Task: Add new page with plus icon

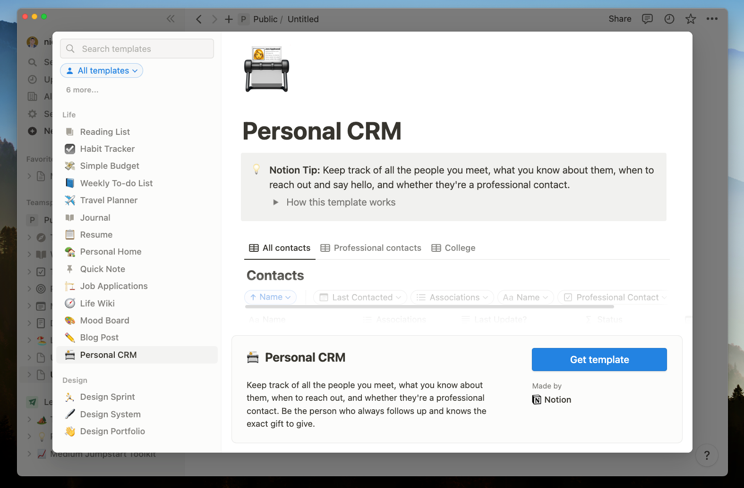Action: [229, 19]
